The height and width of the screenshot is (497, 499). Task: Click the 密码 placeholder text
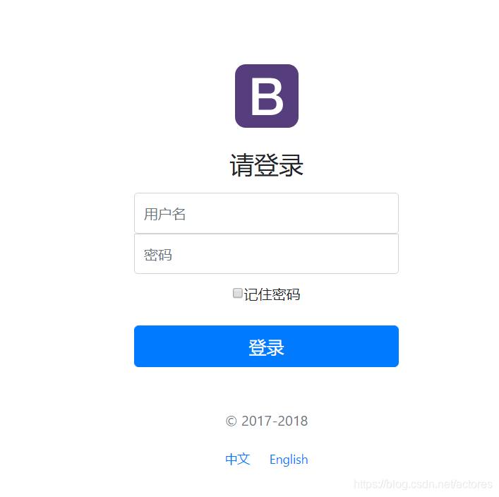click(158, 255)
